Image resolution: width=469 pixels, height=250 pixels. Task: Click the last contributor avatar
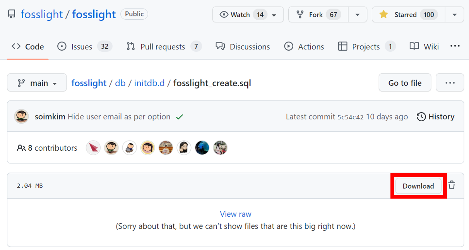(x=220, y=148)
